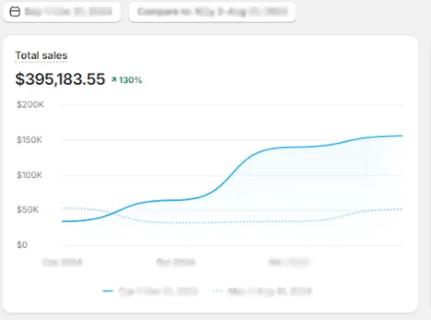The height and width of the screenshot is (320, 431).
Task: Open the date range picker button
Action: coord(62,12)
